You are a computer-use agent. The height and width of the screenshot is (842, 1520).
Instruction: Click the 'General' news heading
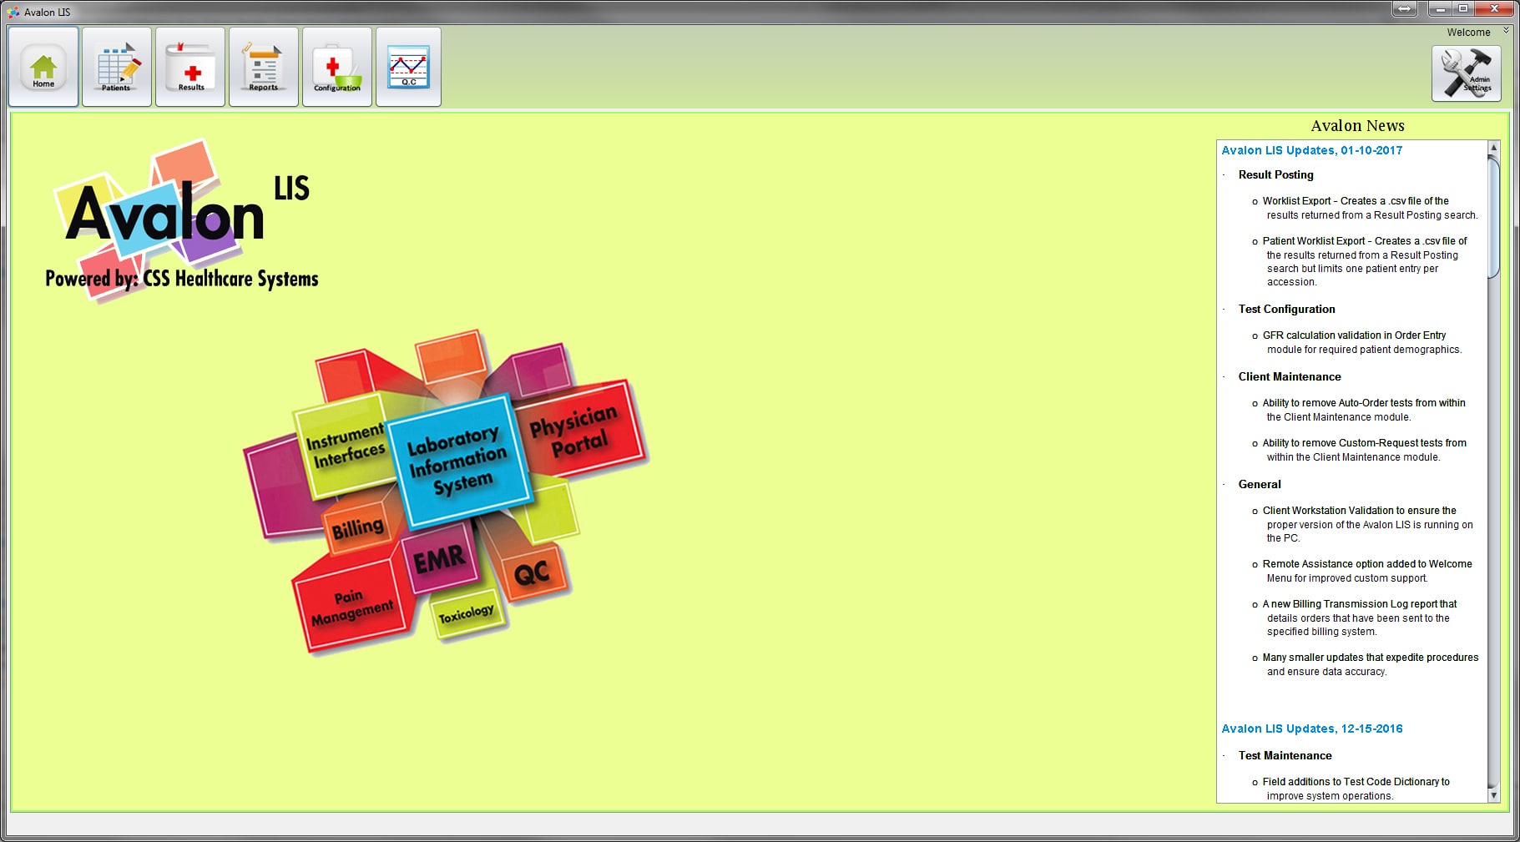point(1260,484)
